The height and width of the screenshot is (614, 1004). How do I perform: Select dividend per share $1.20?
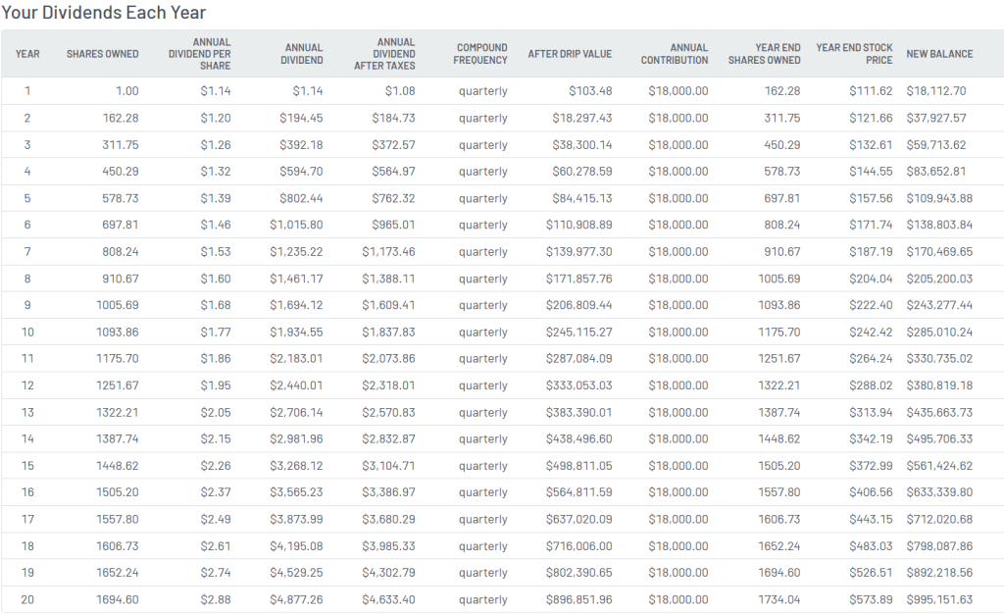tap(215, 119)
